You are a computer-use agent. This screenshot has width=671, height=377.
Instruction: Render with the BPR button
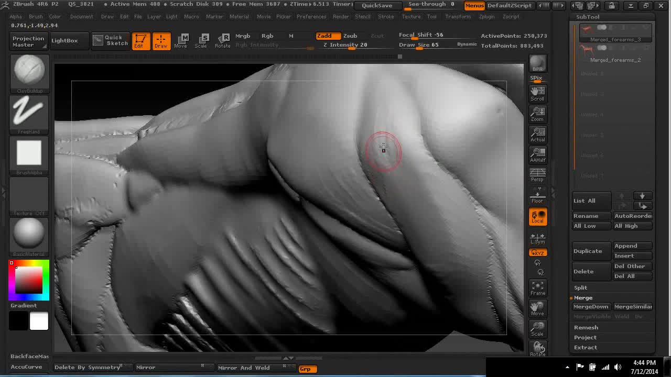pyautogui.click(x=538, y=63)
